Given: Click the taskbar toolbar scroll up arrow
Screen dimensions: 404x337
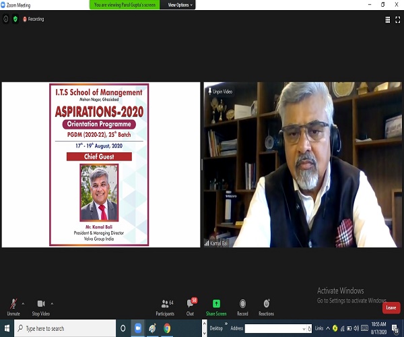Looking at the screenshot, I should pyautogui.click(x=204, y=324).
